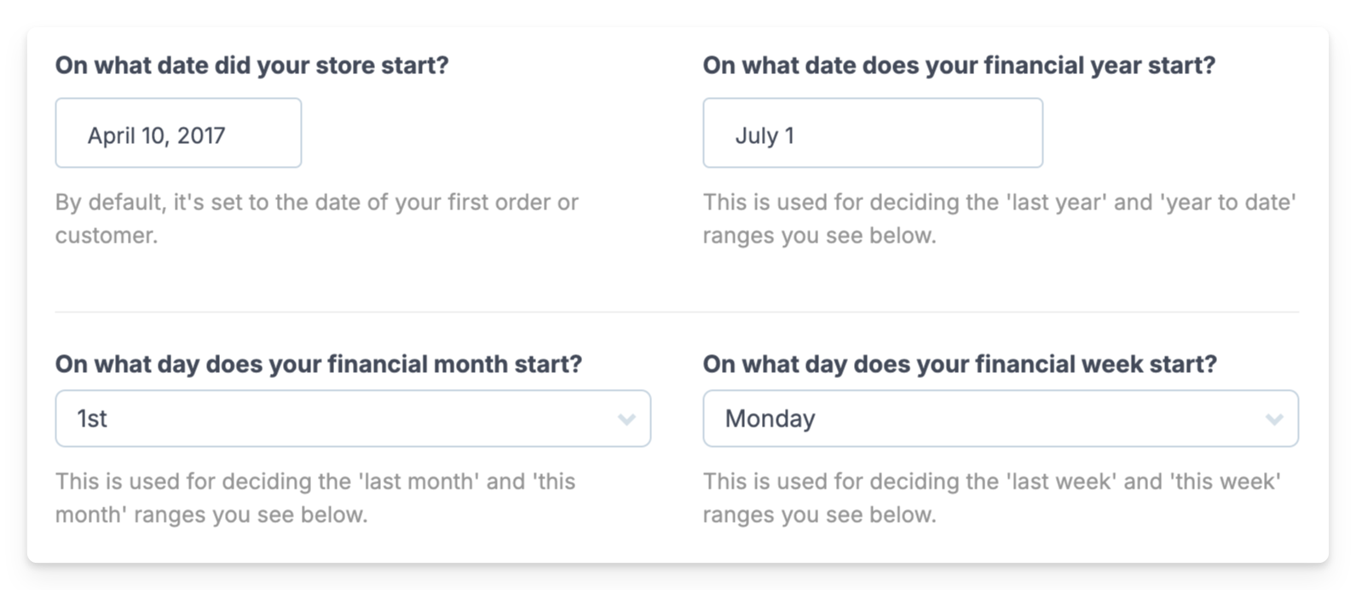Select the "July 1" date value
This screenshot has width=1356, height=590.
765,135
